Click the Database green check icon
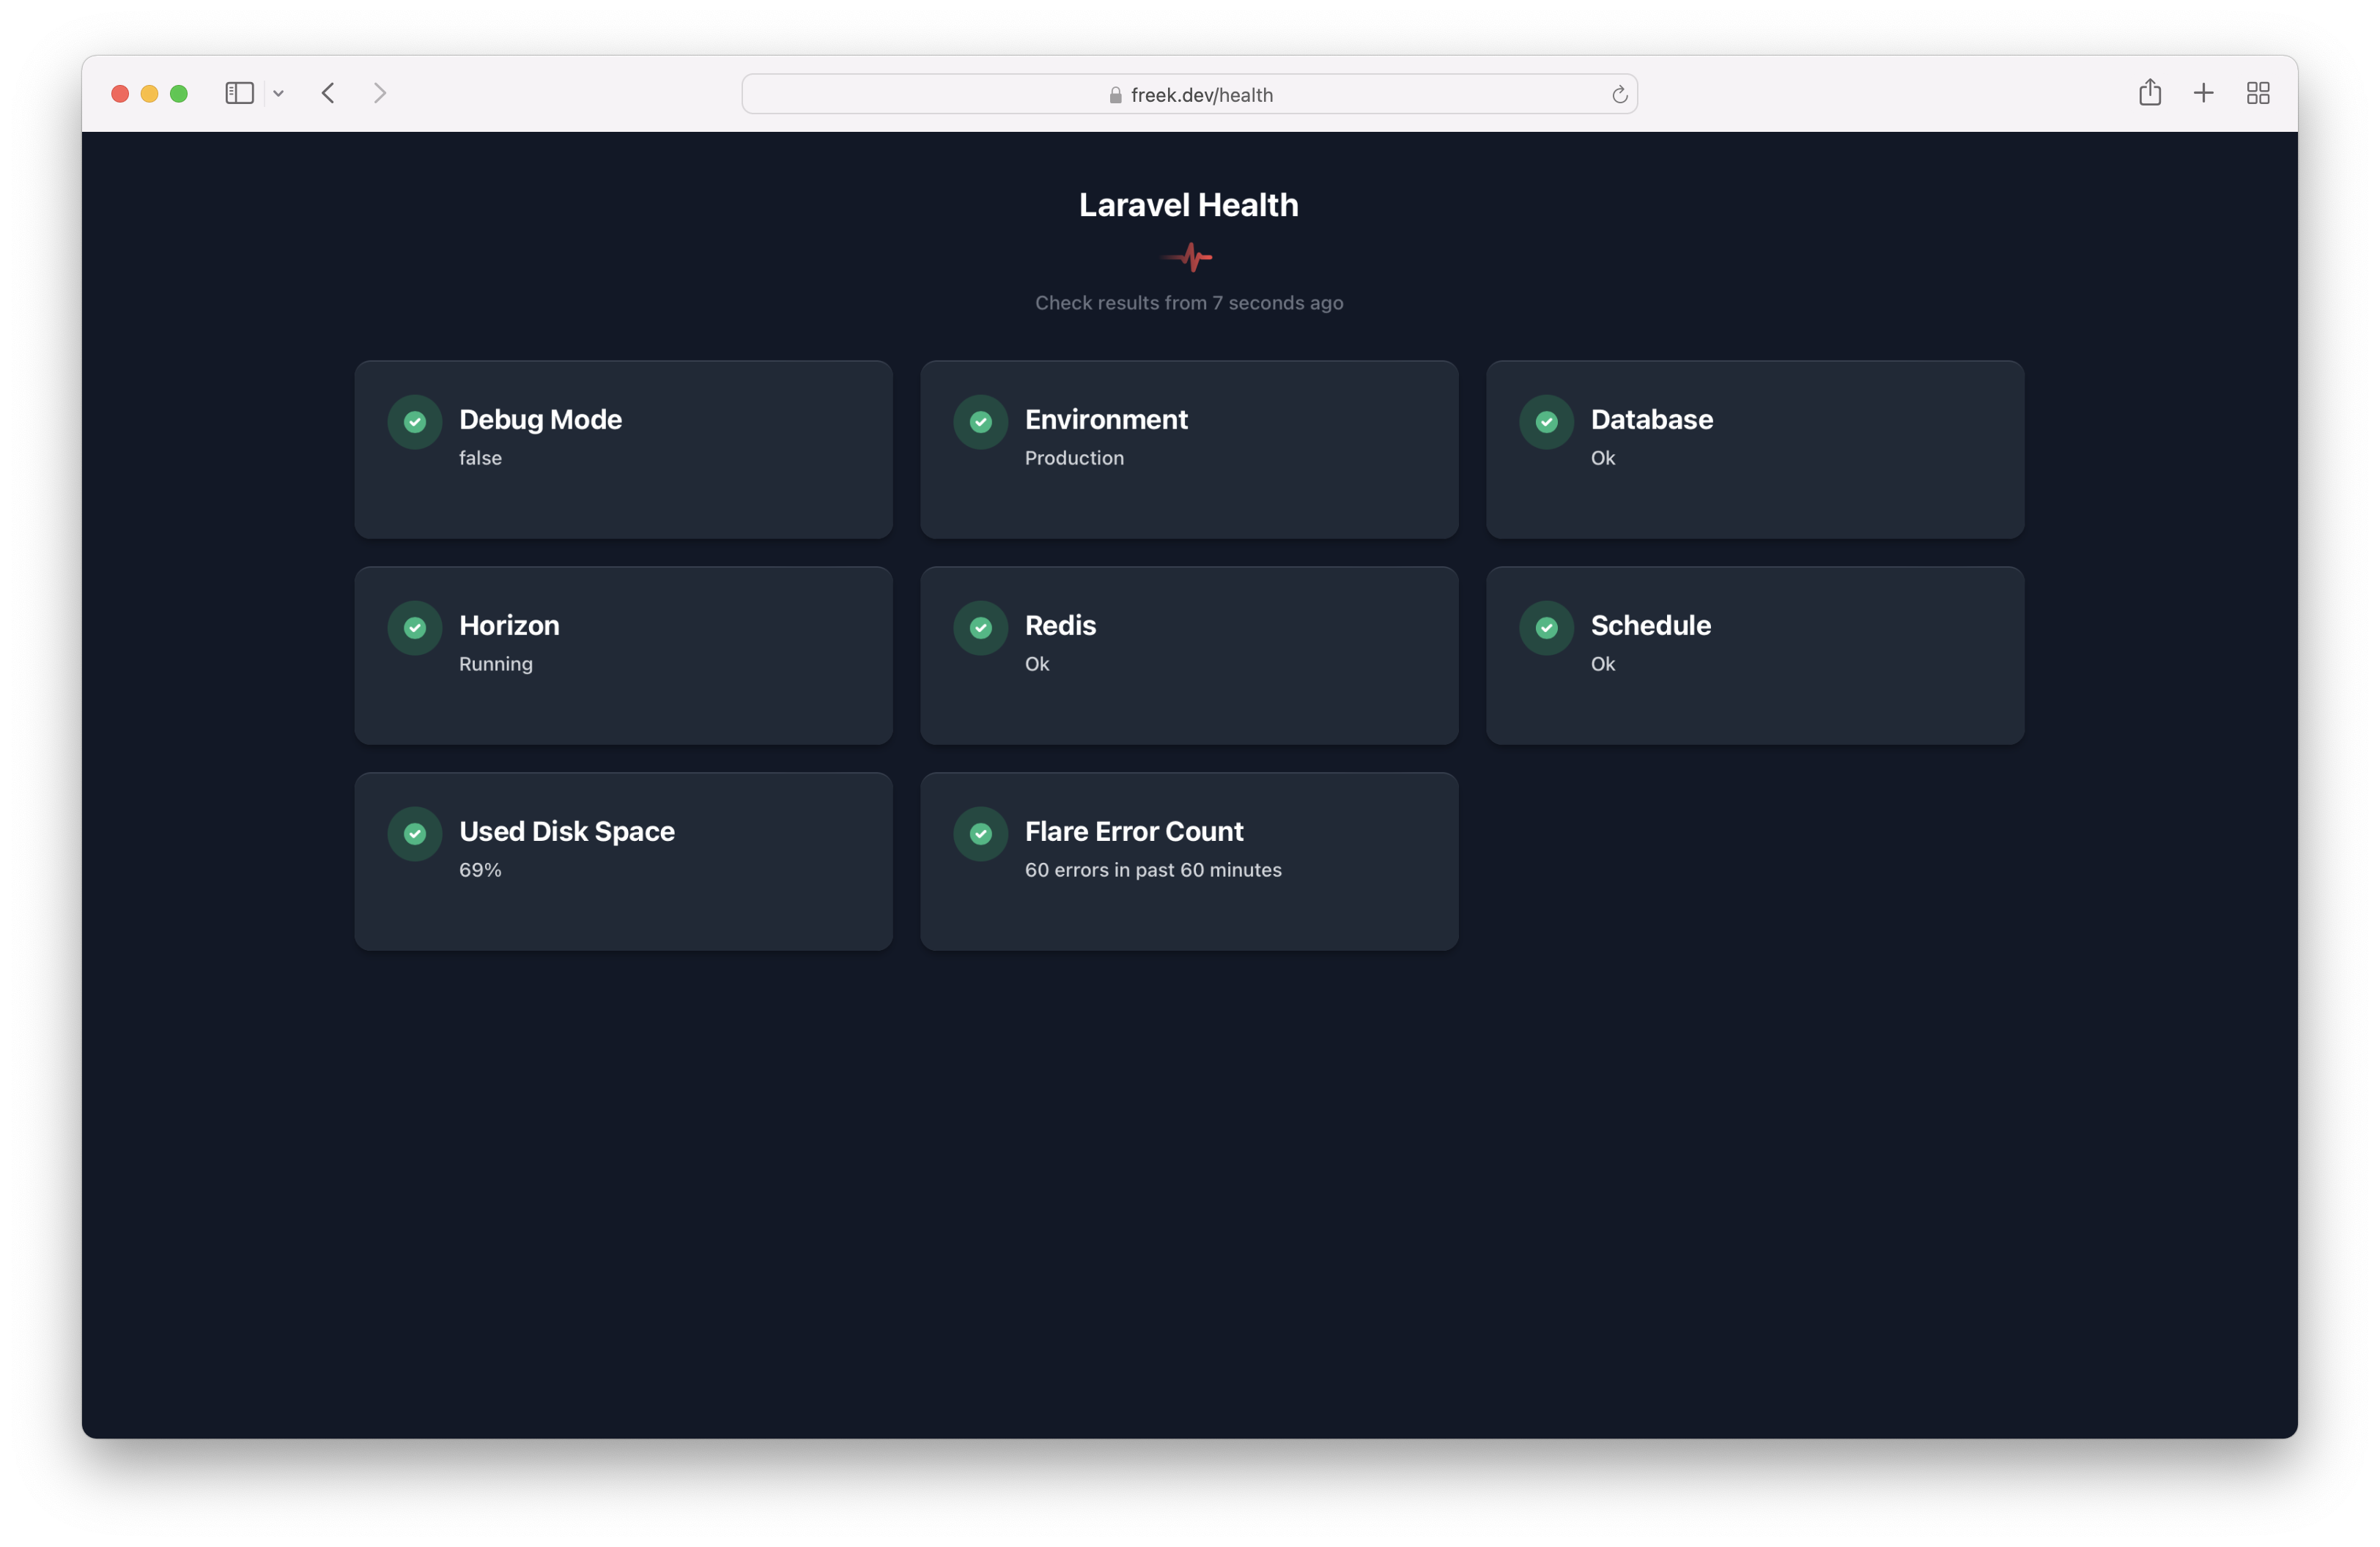Viewport: 2380px width, 1547px height. [1547, 422]
